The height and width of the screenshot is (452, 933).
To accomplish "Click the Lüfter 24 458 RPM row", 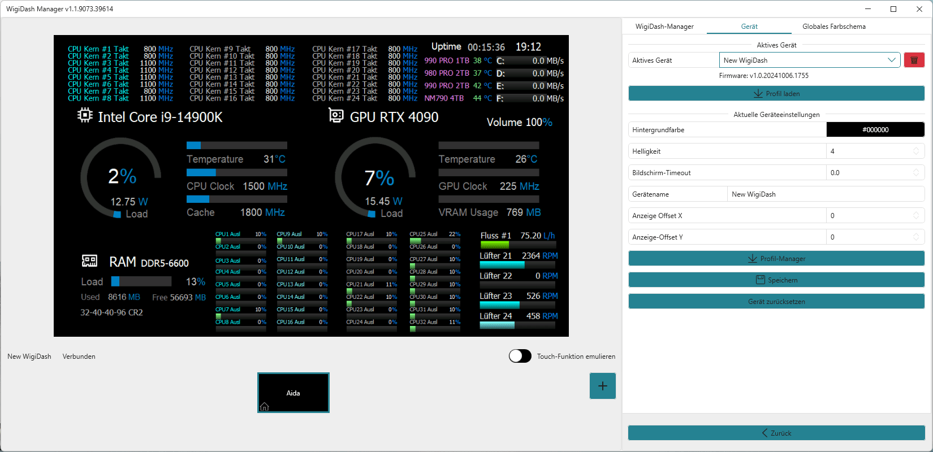I will click(x=519, y=320).
